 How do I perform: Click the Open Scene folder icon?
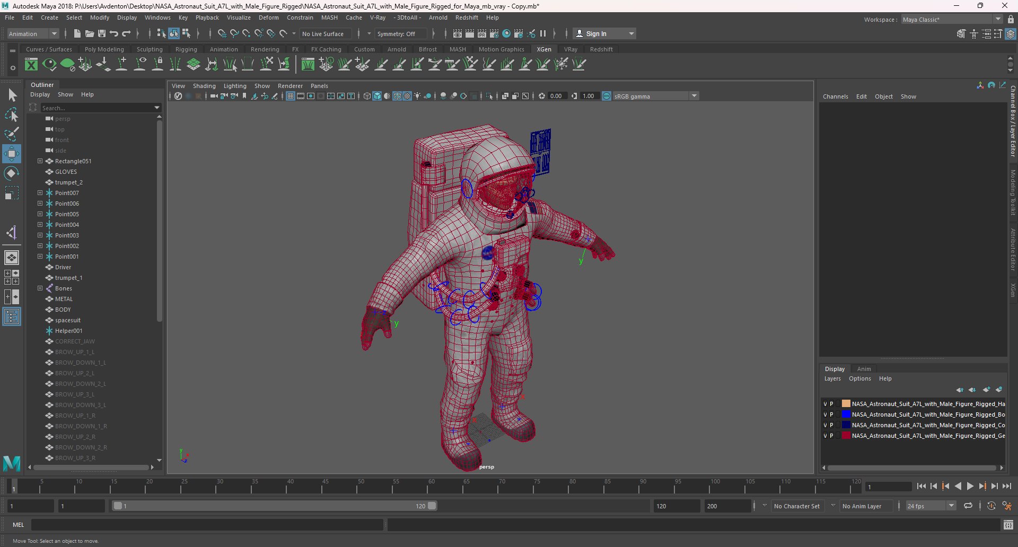pos(90,33)
